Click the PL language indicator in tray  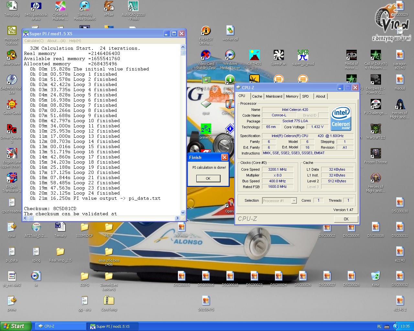(x=379, y=326)
